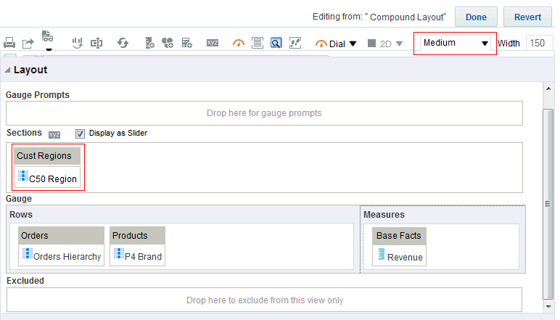Collapse the Layout pane

[x=8, y=70]
